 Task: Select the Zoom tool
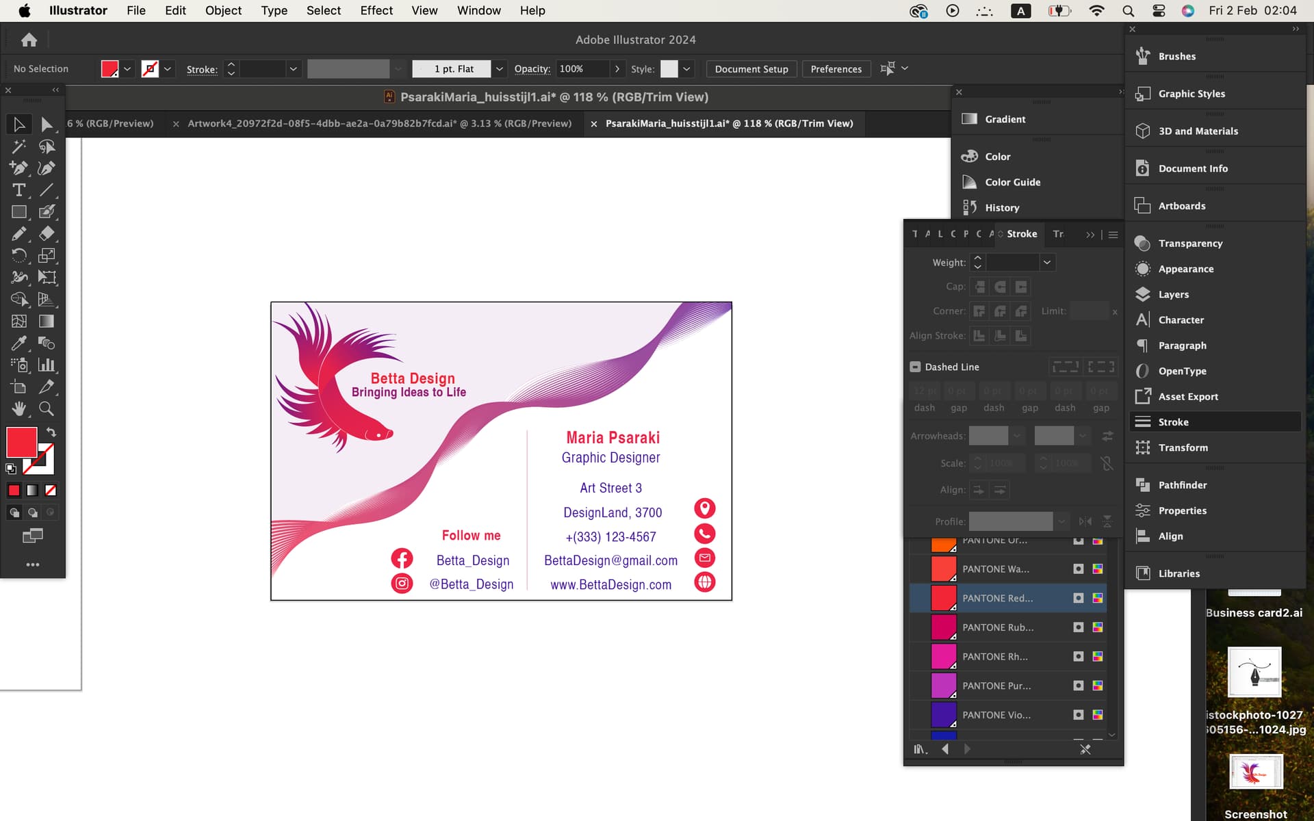tap(47, 409)
